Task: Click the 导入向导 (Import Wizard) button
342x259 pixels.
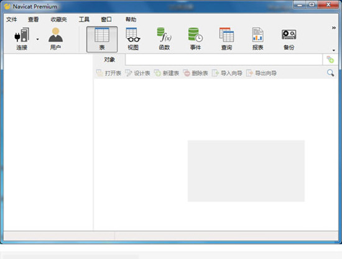Action: [x=227, y=73]
